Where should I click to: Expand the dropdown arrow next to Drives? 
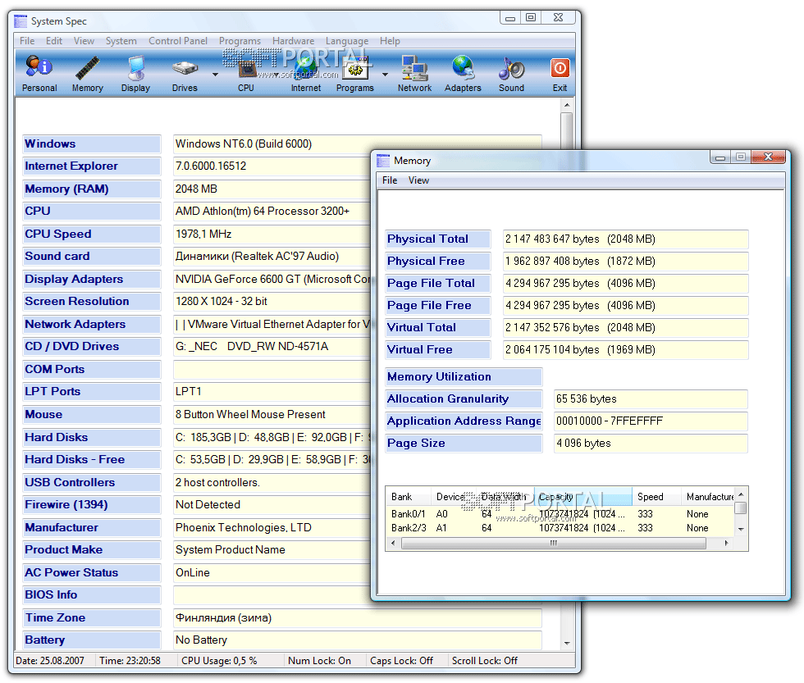click(215, 75)
